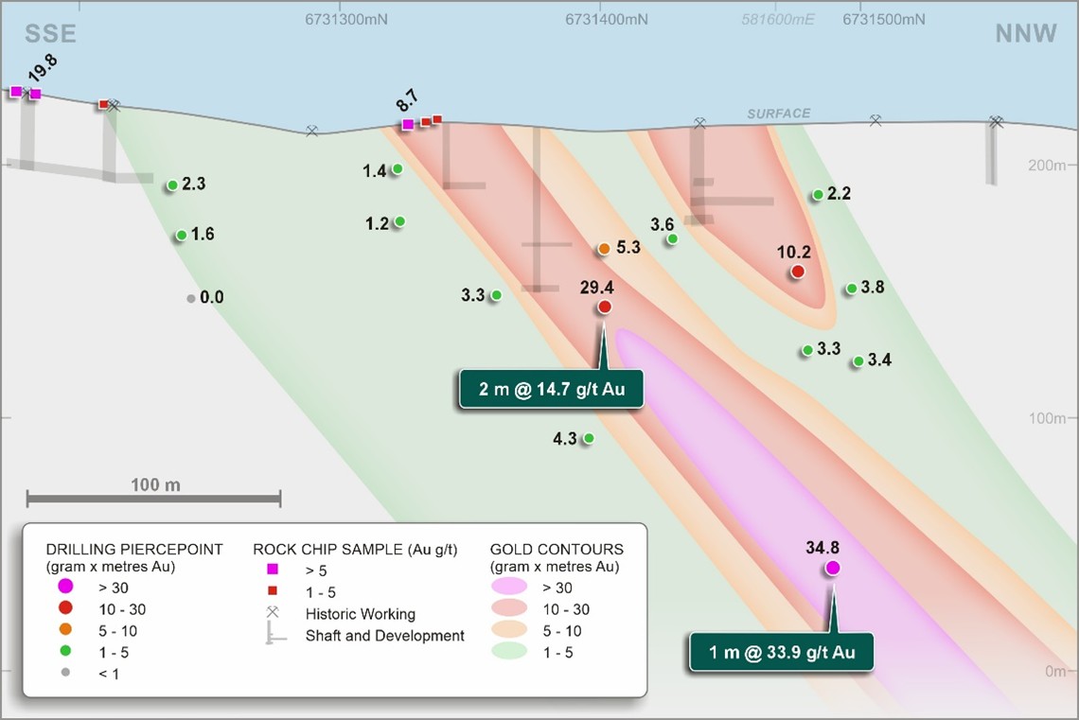Viewport: 1079px width, 720px height.
Task: Toggle the 5-10 orange gold contour legend entry
Action: [509, 630]
